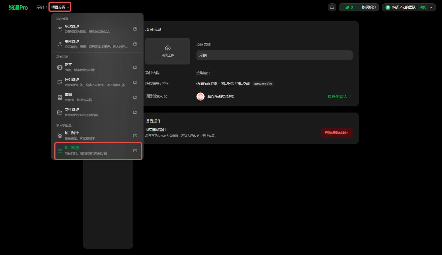The image size is (442, 255).
Task: Click the 彻底删除项目 red button
Action: pyautogui.click(x=337, y=132)
